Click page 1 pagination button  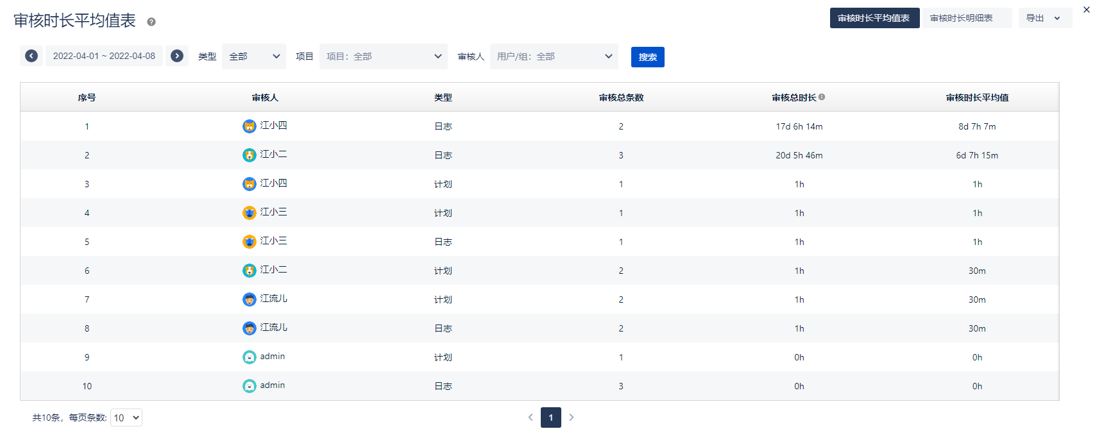(x=550, y=417)
